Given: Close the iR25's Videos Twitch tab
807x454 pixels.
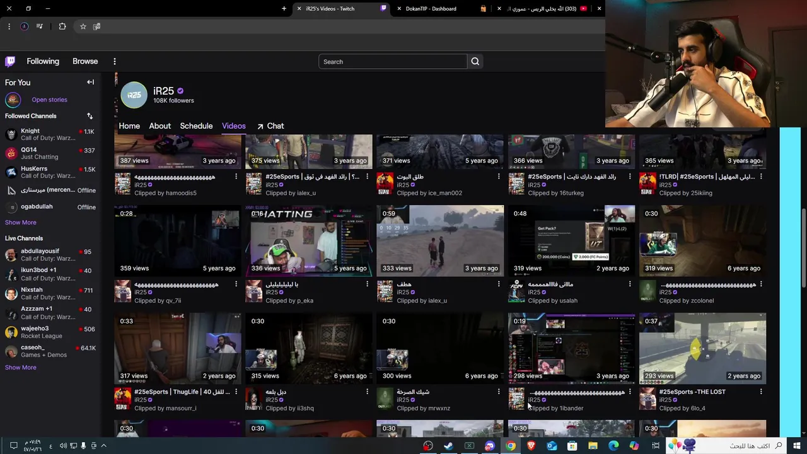Looking at the screenshot, I should (299, 9).
